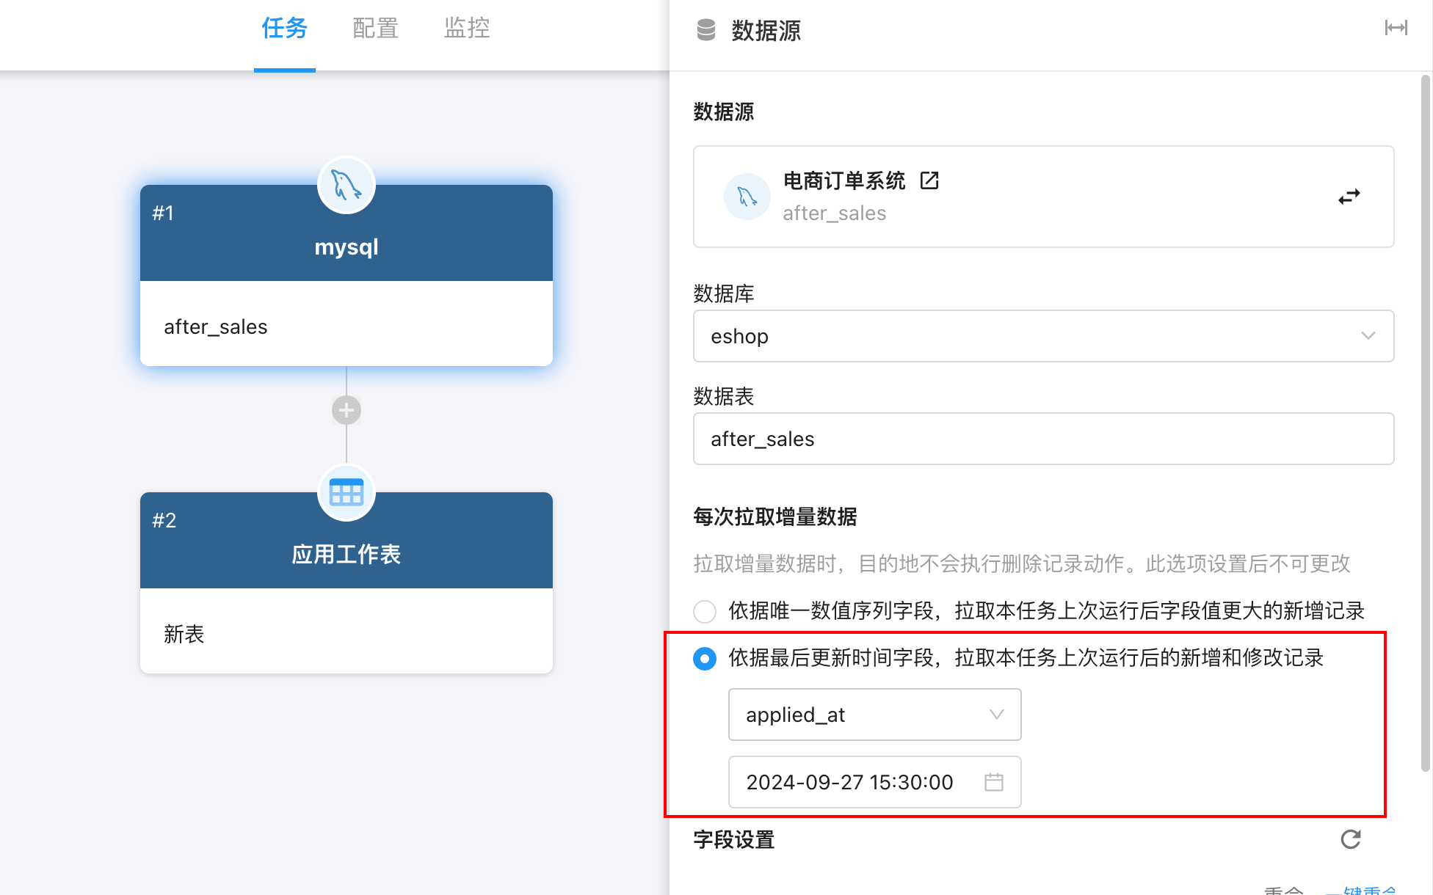Open 电商订单系统 via the external link icon

coord(929,180)
